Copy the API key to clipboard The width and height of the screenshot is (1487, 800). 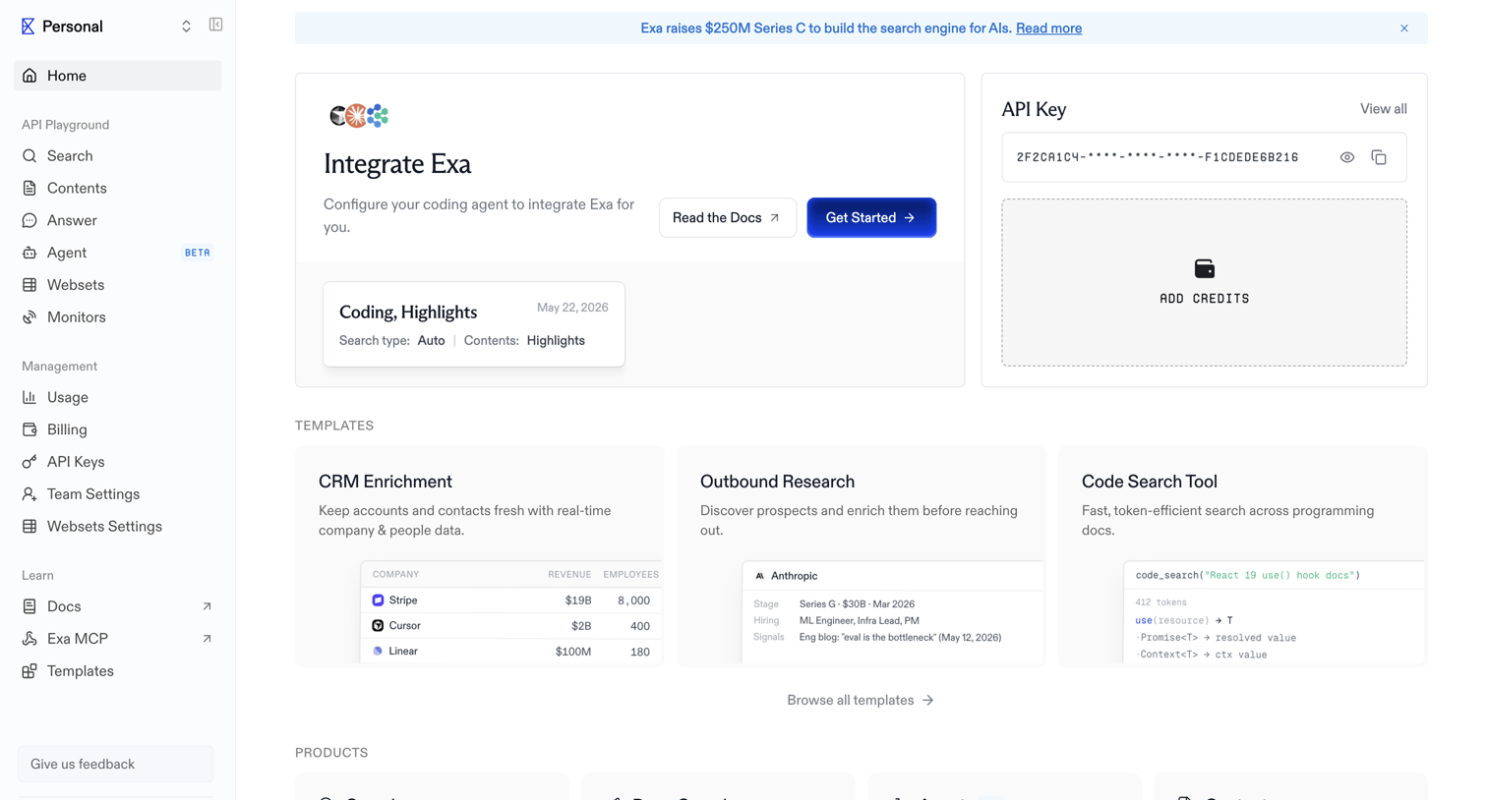point(1379,157)
